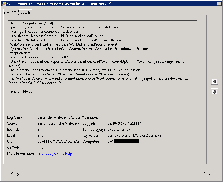
Task: Click the 'Log Name:' label
Action: coord(15,118)
